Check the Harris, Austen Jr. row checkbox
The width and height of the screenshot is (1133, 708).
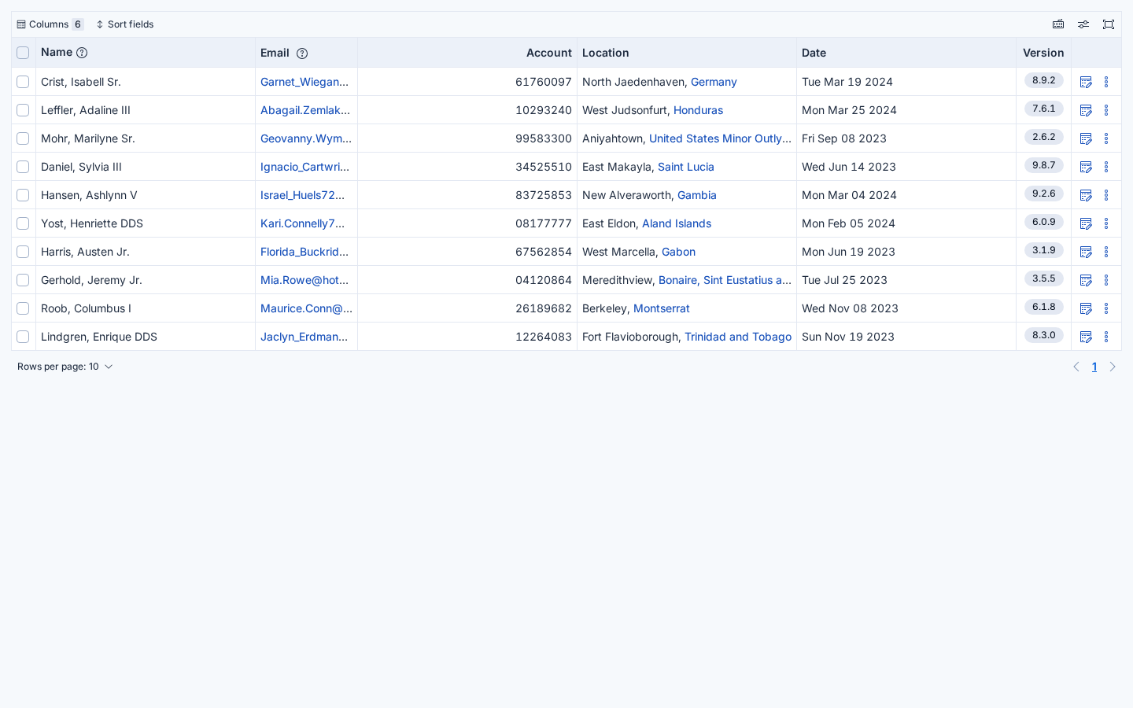(23, 252)
